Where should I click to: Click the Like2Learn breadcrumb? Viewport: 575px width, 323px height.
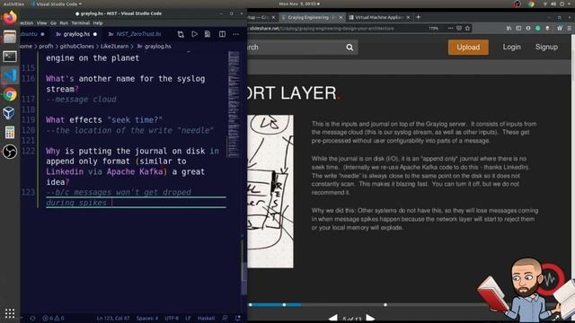click(114, 47)
